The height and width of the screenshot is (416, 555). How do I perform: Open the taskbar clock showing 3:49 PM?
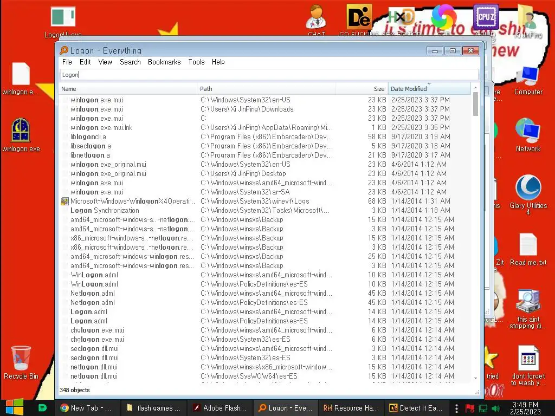(525, 408)
